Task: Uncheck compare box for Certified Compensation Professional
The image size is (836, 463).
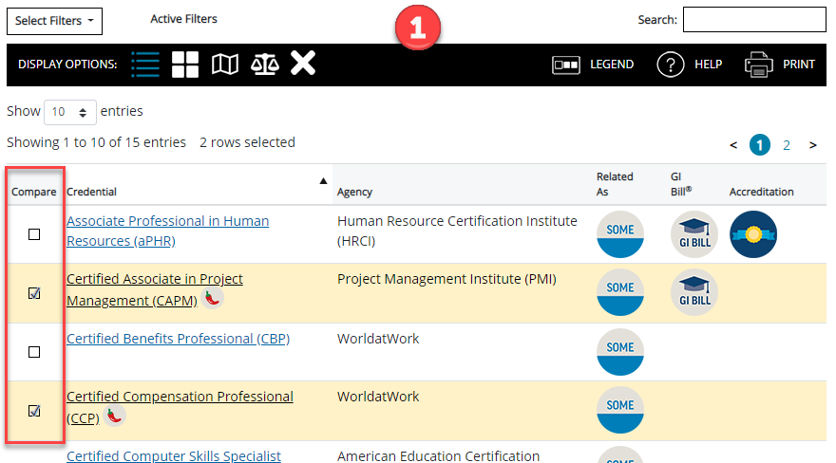Action: click(34, 411)
